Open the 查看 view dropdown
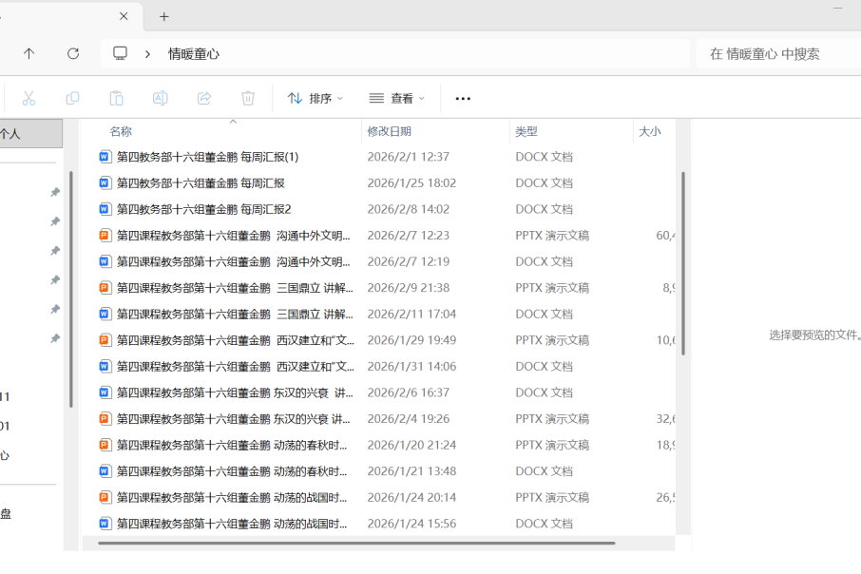Screen dimensions: 861x574 pos(397,98)
